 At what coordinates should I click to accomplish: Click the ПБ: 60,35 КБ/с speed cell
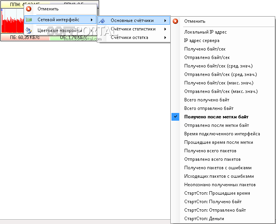25,37
